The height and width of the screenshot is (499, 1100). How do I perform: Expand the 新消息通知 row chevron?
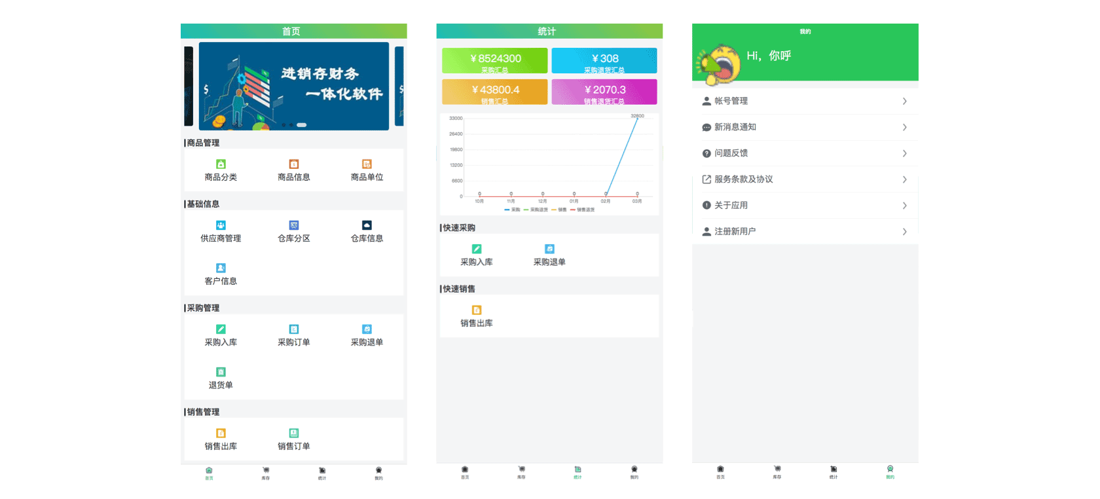point(904,127)
